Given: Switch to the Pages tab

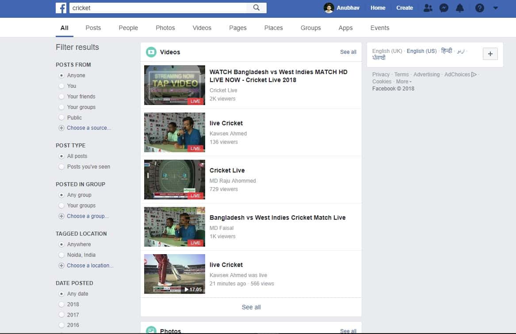Looking at the screenshot, I should pyautogui.click(x=237, y=28).
